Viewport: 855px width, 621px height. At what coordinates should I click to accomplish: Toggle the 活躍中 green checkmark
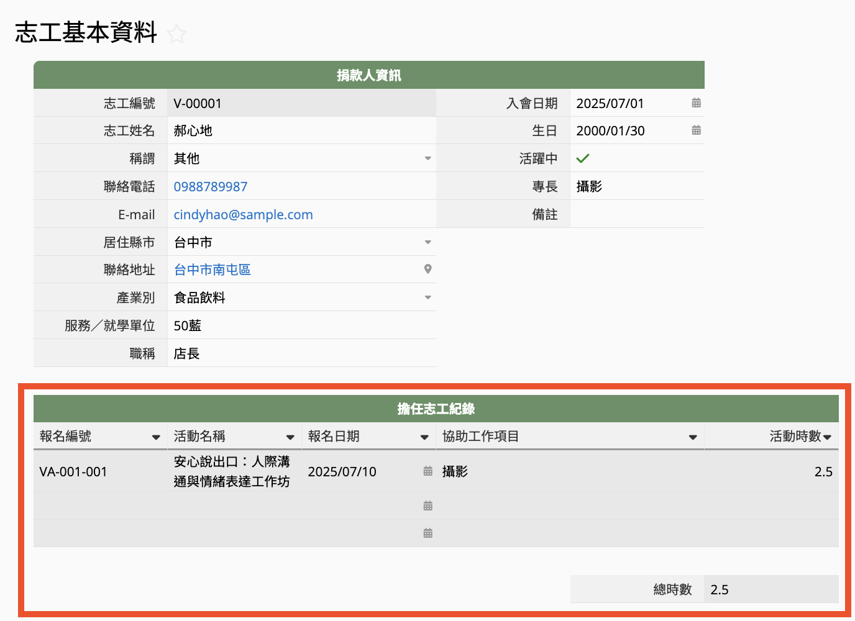point(582,158)
